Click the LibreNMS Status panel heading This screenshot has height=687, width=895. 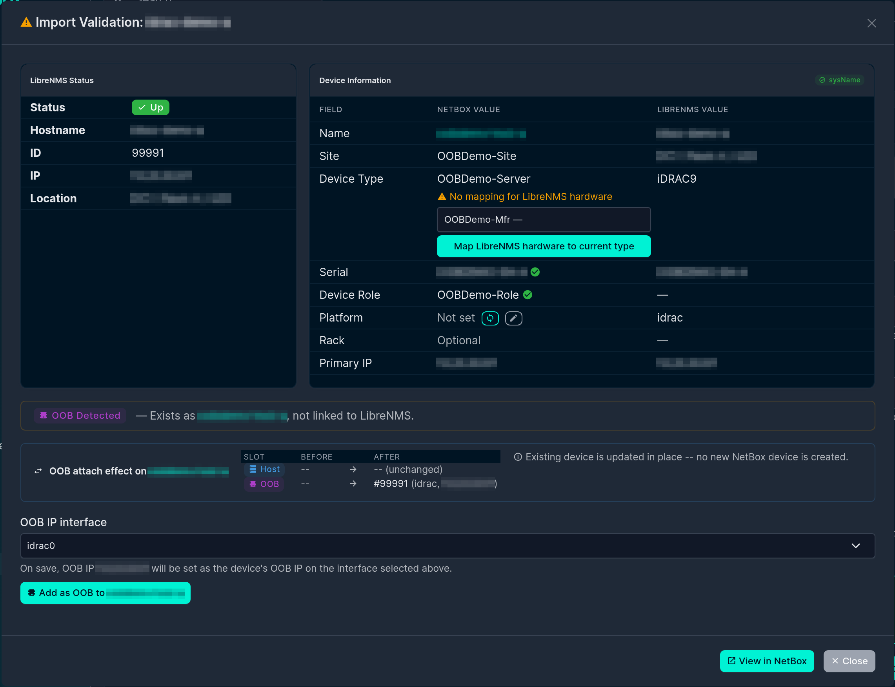(x=62, y=80)
